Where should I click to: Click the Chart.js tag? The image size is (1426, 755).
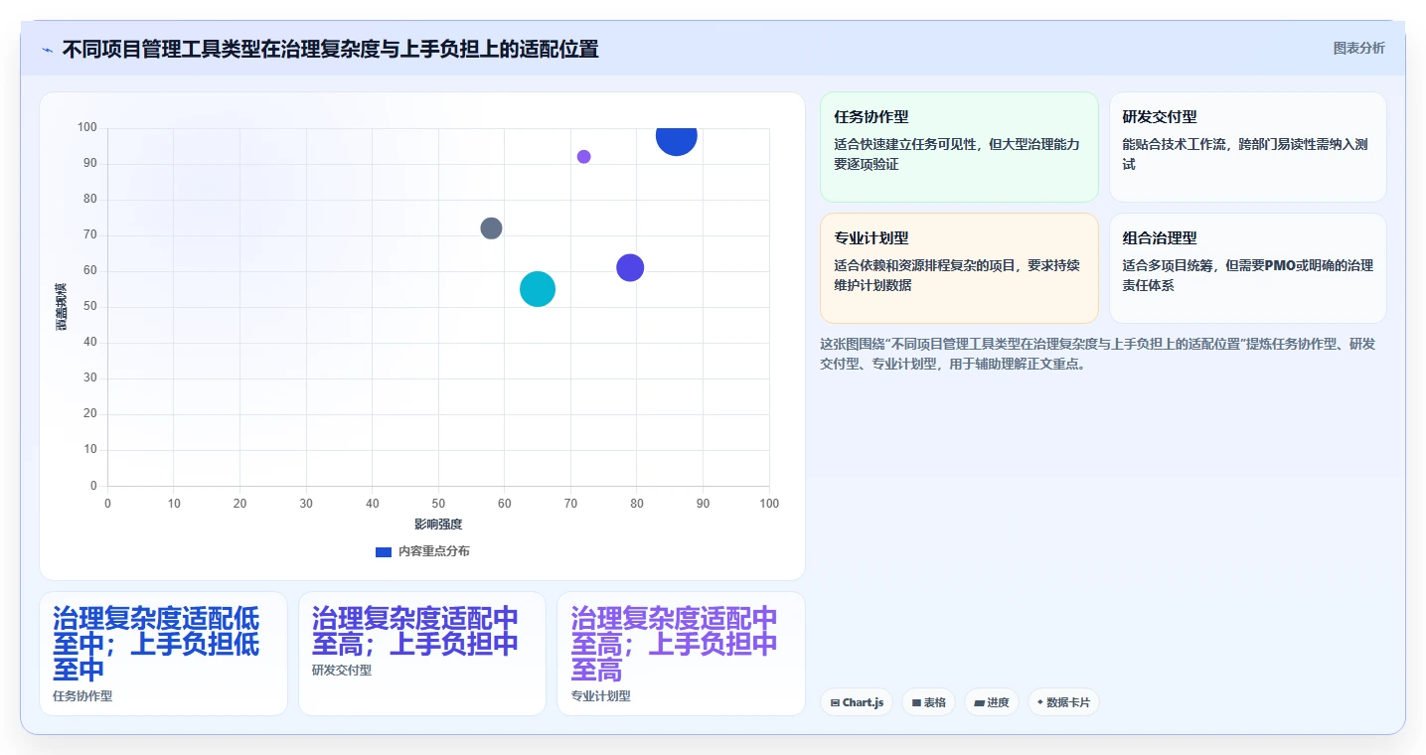(857, 702)
